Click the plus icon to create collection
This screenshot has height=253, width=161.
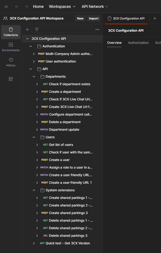(x=27, y=29)
